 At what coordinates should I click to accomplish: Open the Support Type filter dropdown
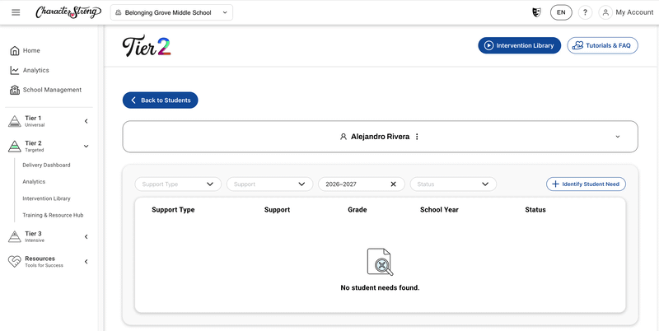[178, 184]
